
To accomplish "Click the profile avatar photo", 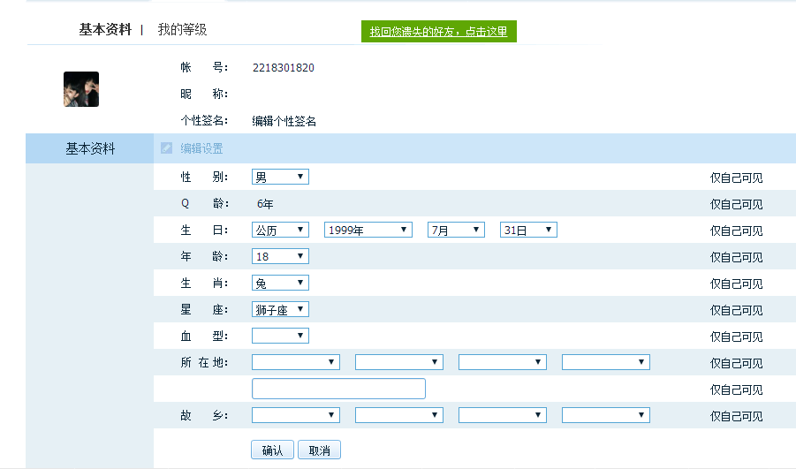I will click(81, 89).
